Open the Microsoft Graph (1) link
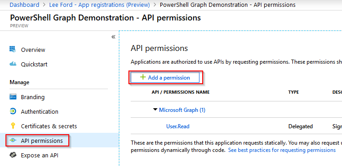 (x=182, y=110)
